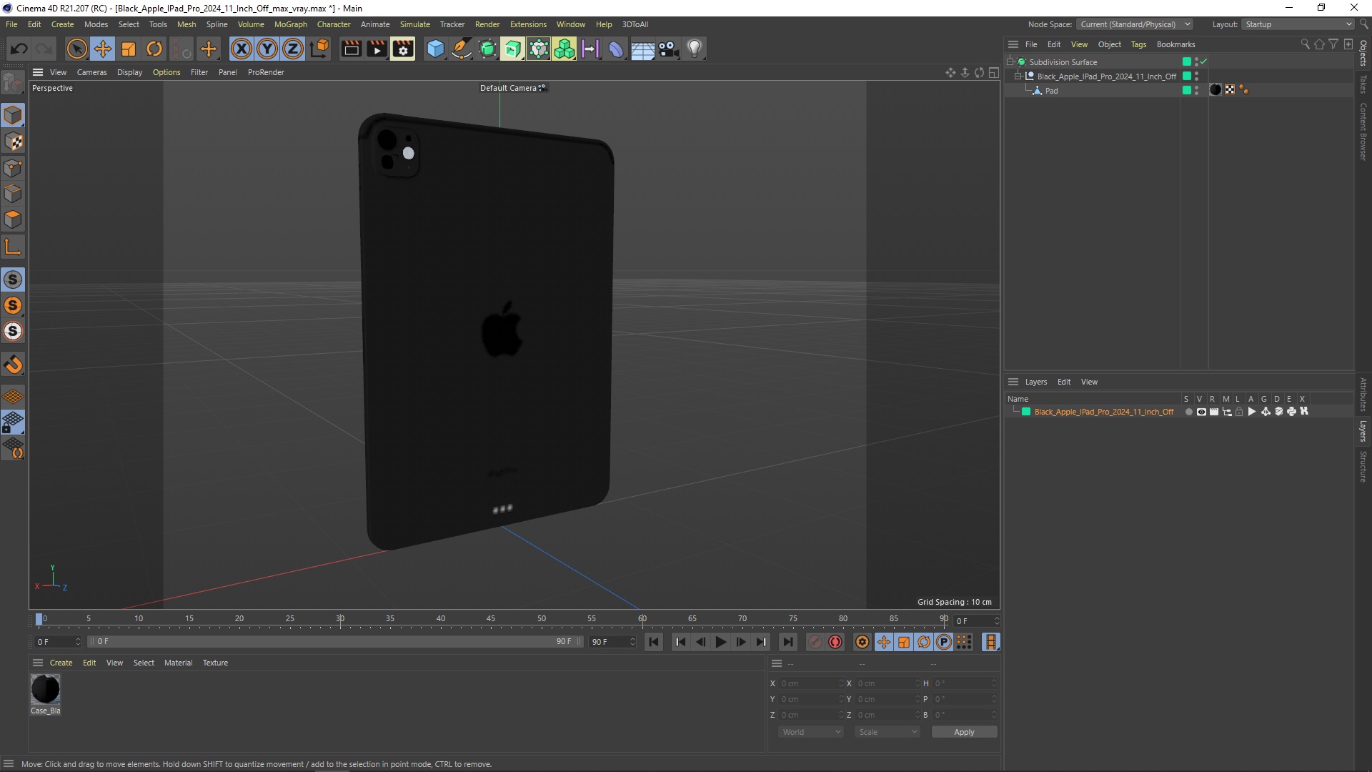Add a Light object
The height and width of the screenshot is (772, 1372).
point(695,49)
